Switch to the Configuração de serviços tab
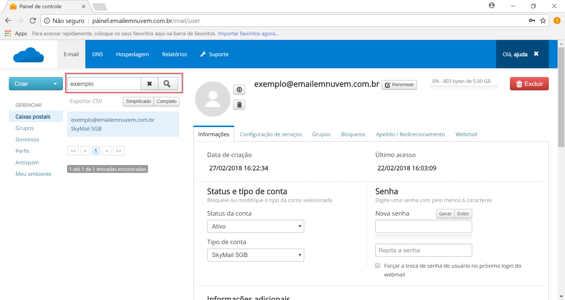The image size is (565, 300). (x=270, y=134)
